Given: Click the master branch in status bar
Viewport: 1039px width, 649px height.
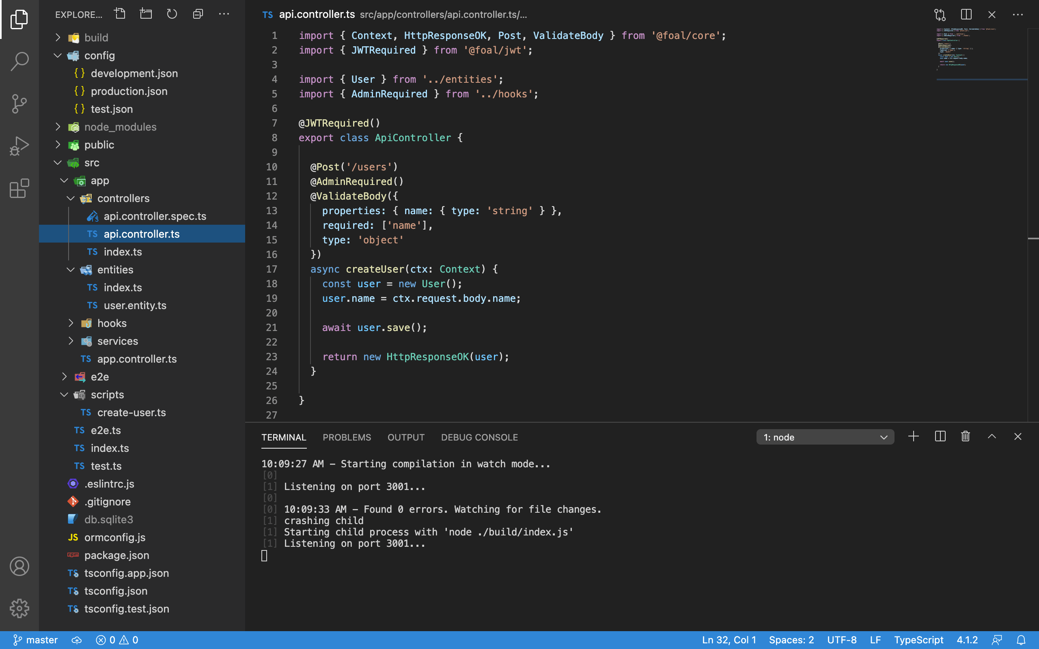Looking at the screenshot, I should pyautogui.click(x=36, y=640).
